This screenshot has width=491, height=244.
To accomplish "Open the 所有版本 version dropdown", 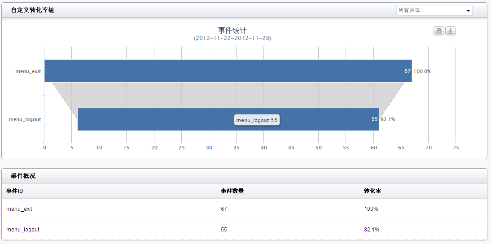I will 434,10.
